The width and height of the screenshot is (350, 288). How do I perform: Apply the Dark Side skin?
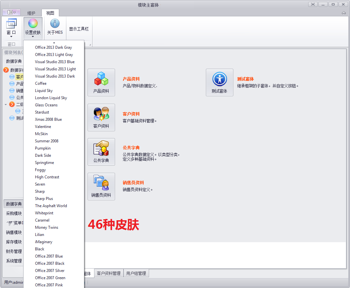54,155
